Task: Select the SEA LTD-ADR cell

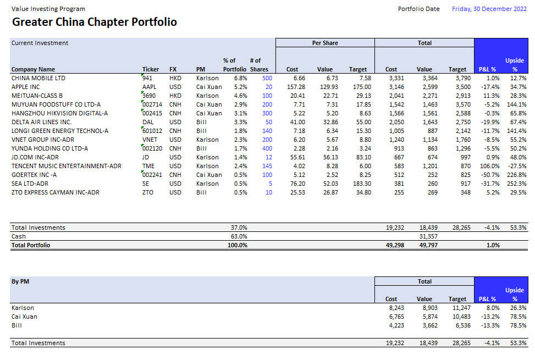Action: (x=30, y=184)
